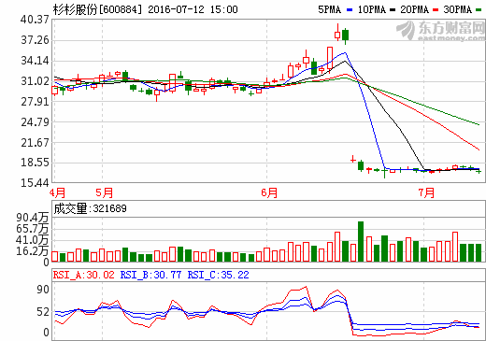Pick the green 30PMA legend color dash

(479, 10)
